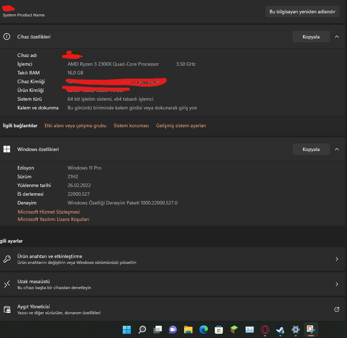Open Microsoft Hizmet Sözleşmesi link

(x=49, y=212)
